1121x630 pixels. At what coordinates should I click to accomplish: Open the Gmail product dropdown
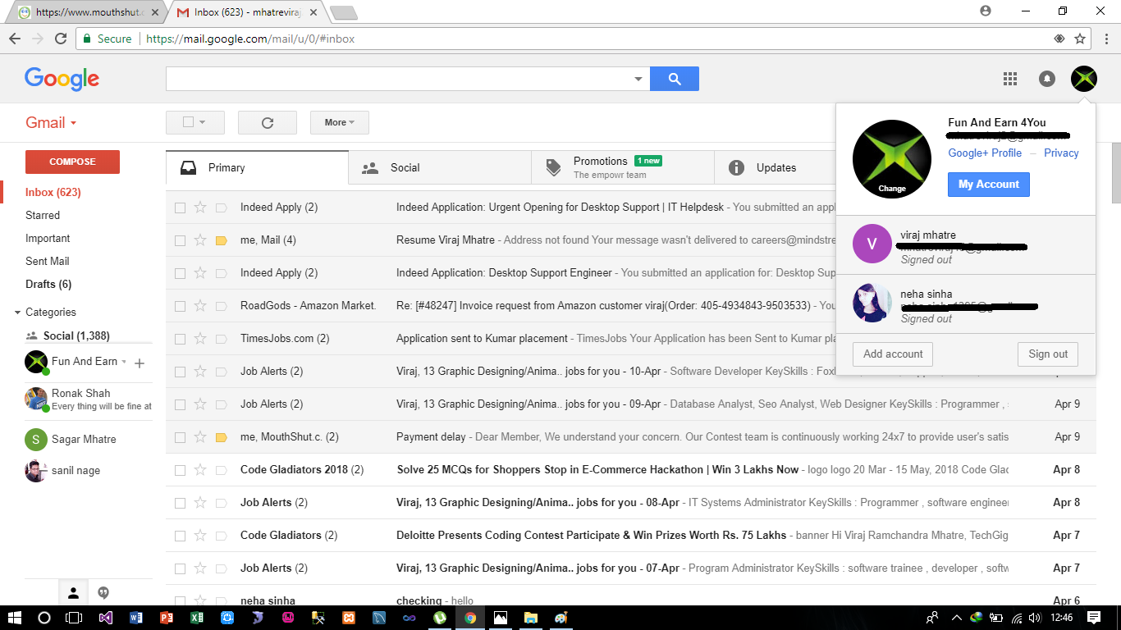pos(51,123)
